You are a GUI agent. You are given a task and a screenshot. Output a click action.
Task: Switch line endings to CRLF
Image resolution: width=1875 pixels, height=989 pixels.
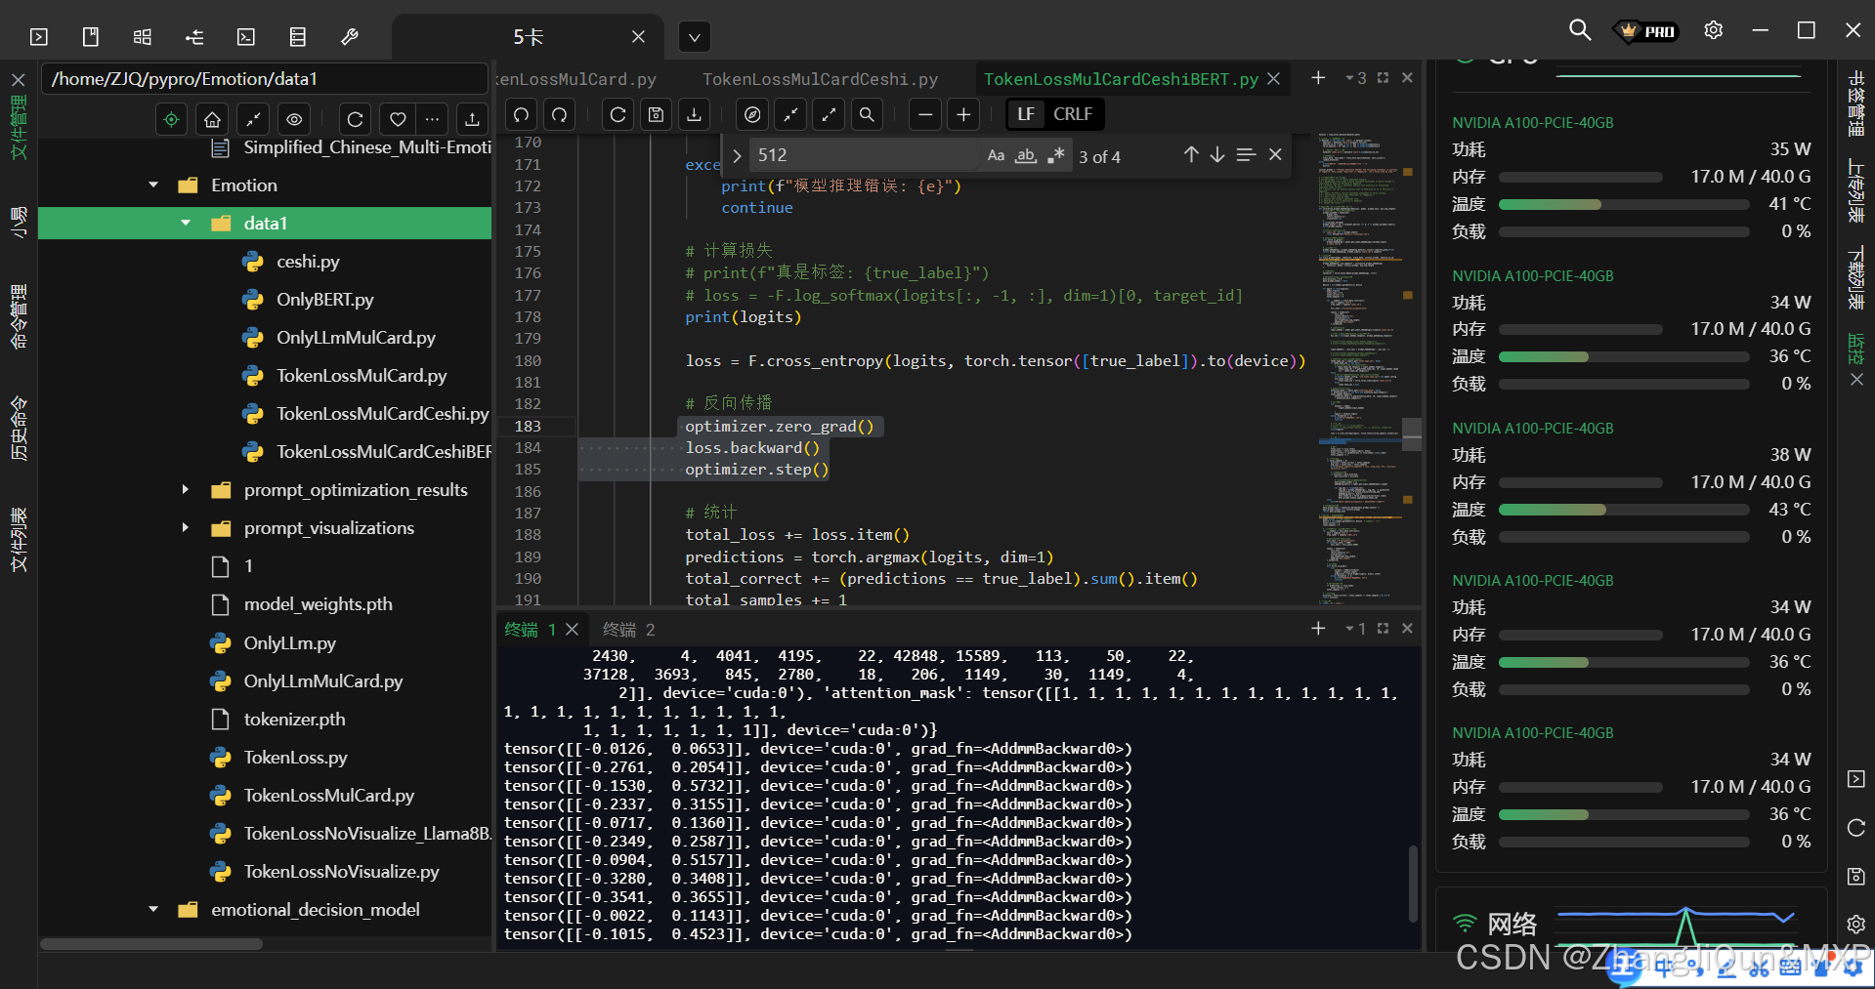(x=1073, y=114)
